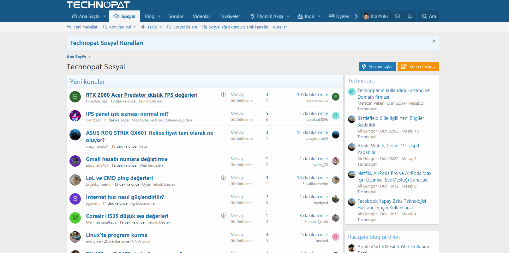Click the Konu oluştur button
The image size is (509, 253).
click(x=418, y=66)
